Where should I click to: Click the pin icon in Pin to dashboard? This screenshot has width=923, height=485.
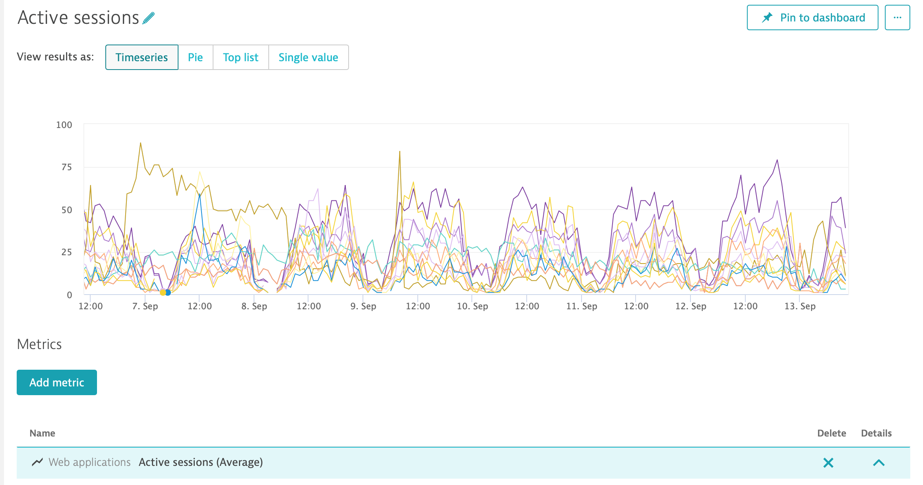pyautogui.click(x=767, y=17)
